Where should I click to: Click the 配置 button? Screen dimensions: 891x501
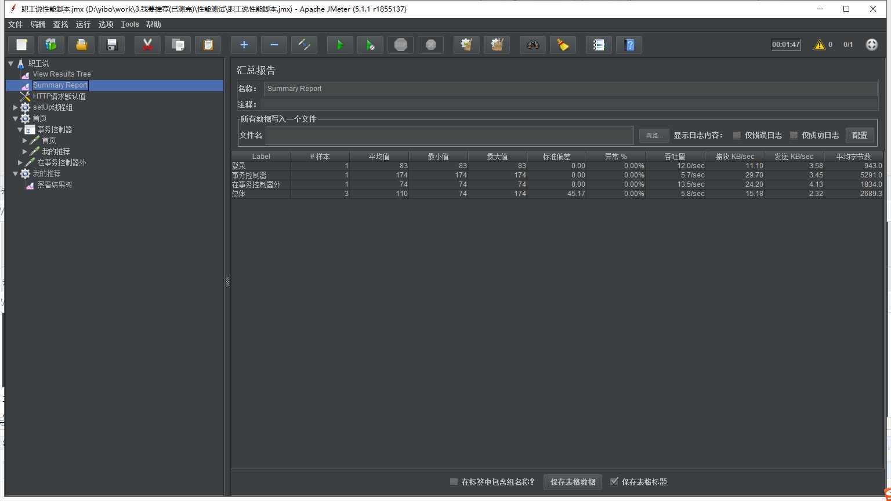(x=860, y=135)
